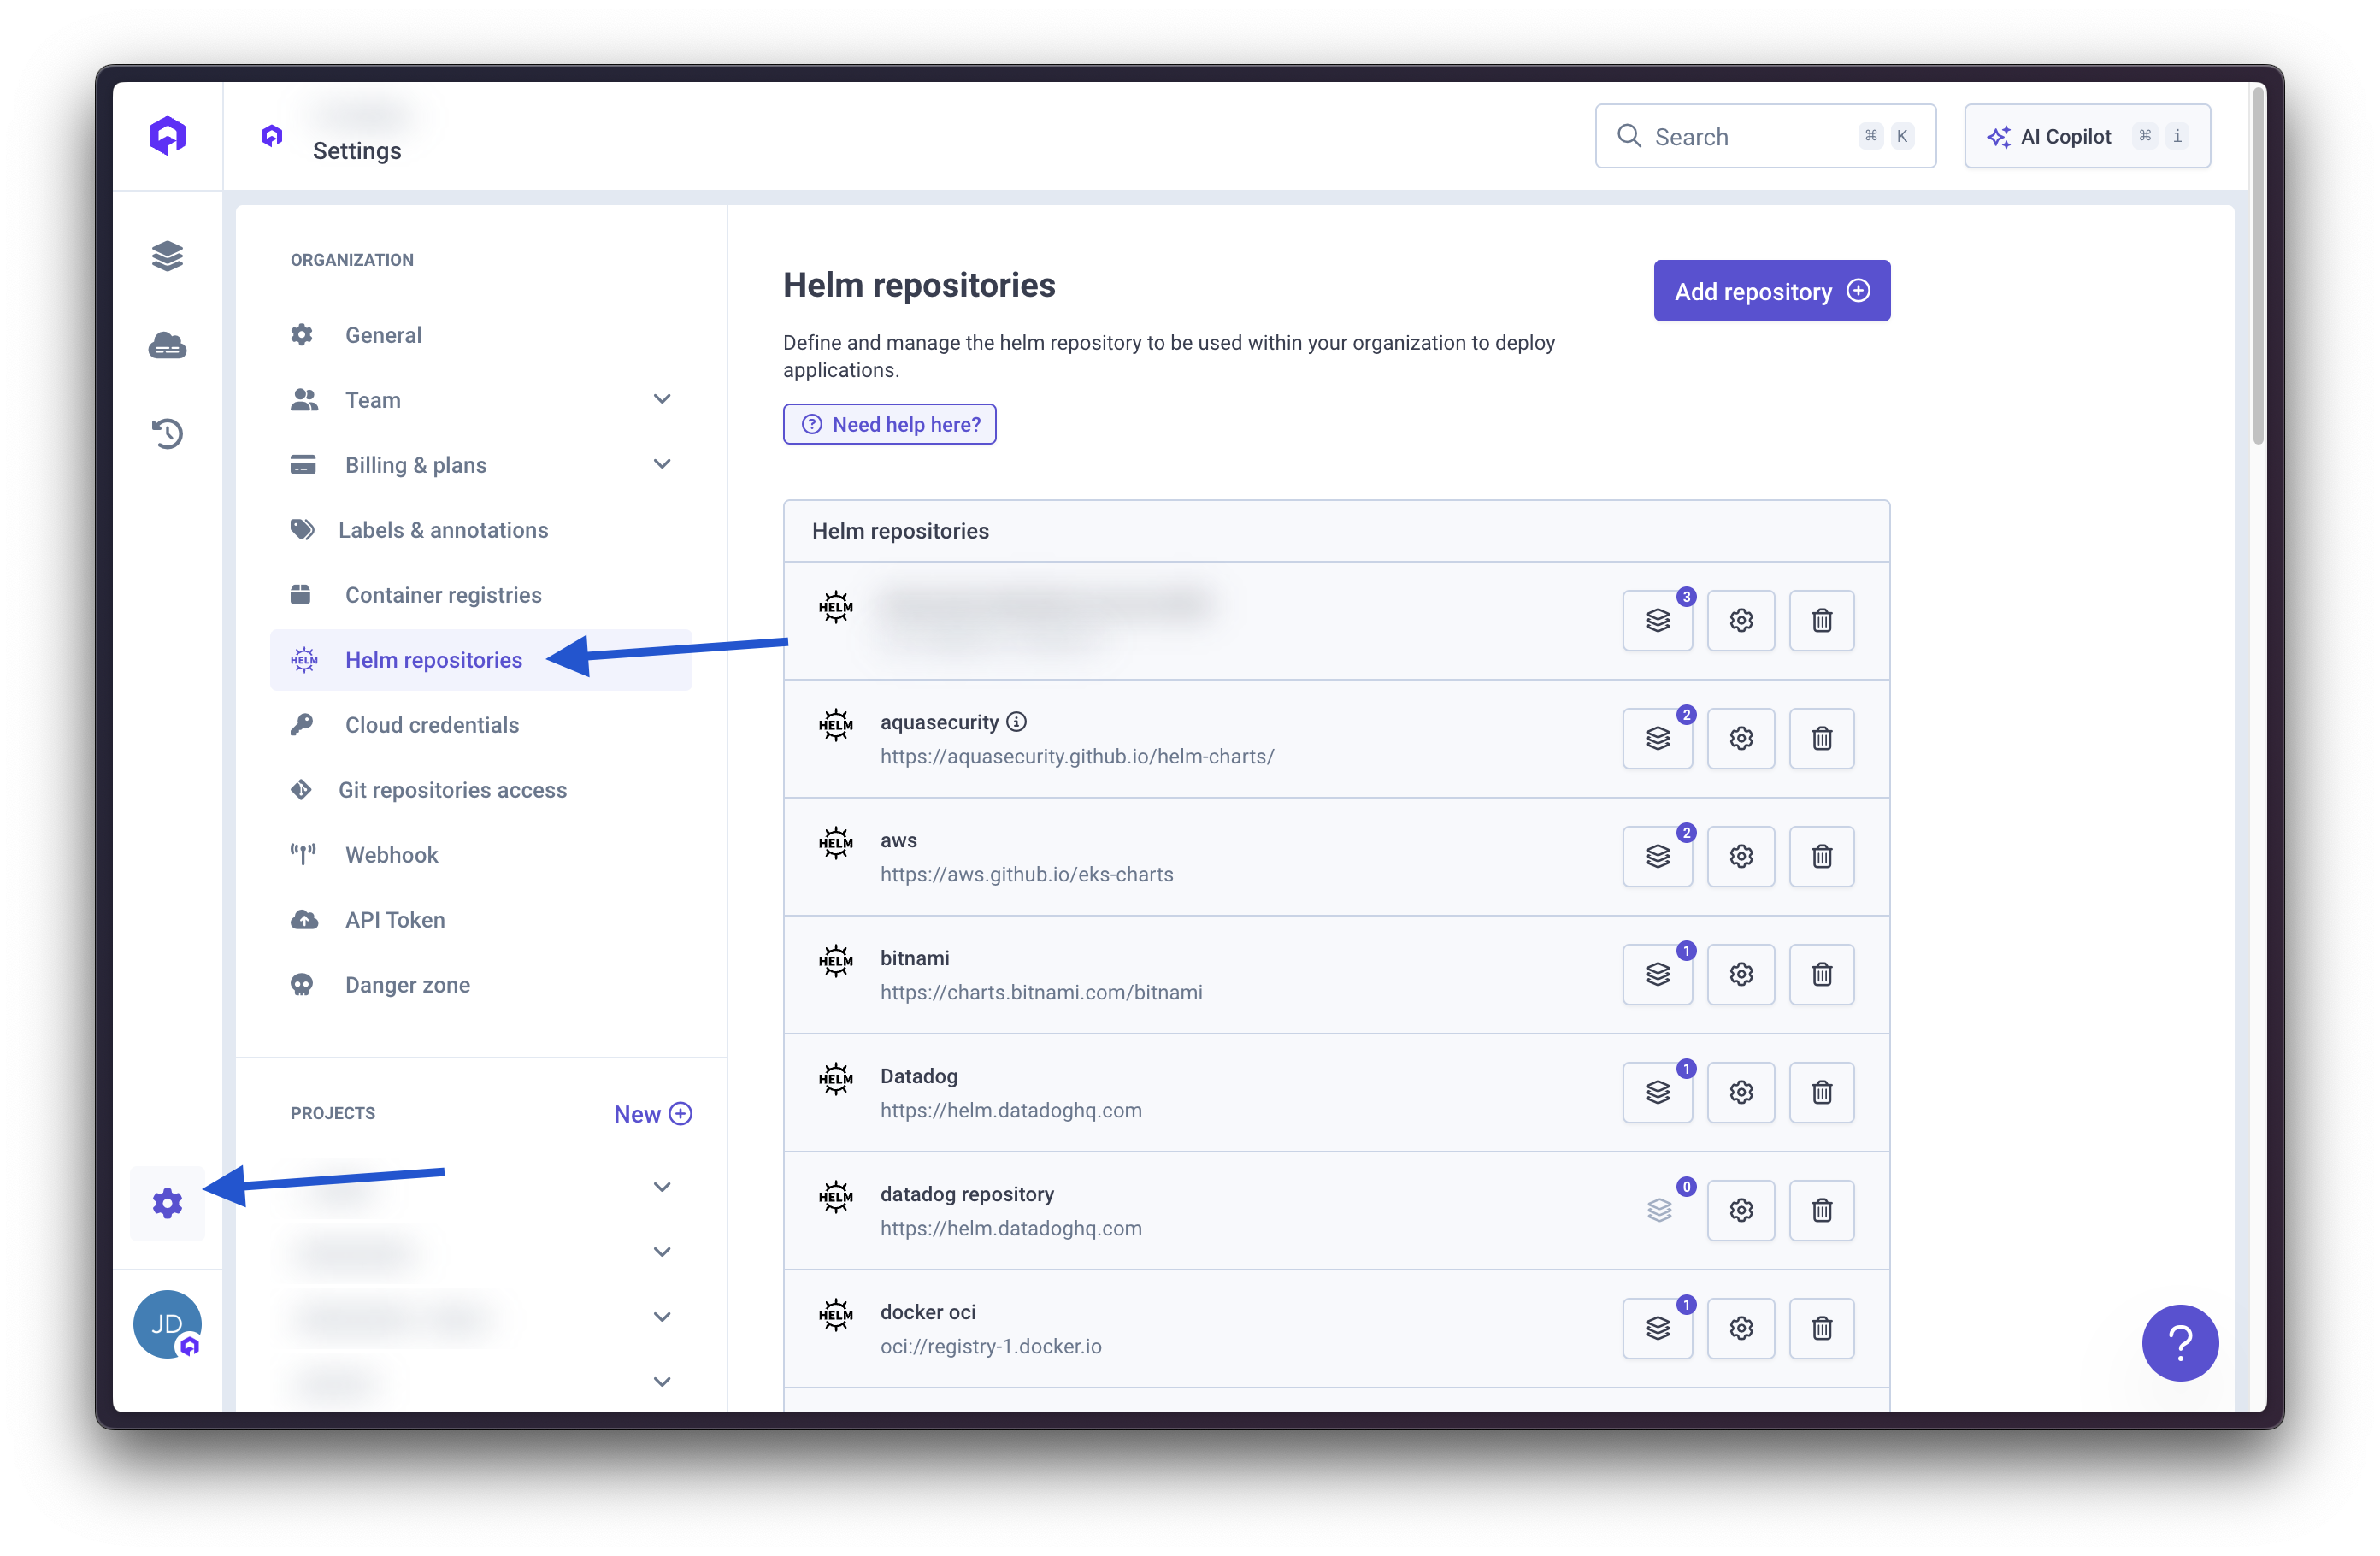
Task: Select the clusters icon in the left rail
Action: click(x=167, y=345)
